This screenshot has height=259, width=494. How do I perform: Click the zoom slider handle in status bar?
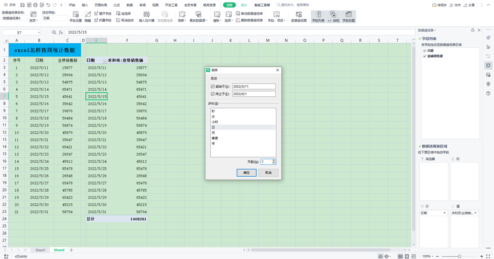coord(459,256)
